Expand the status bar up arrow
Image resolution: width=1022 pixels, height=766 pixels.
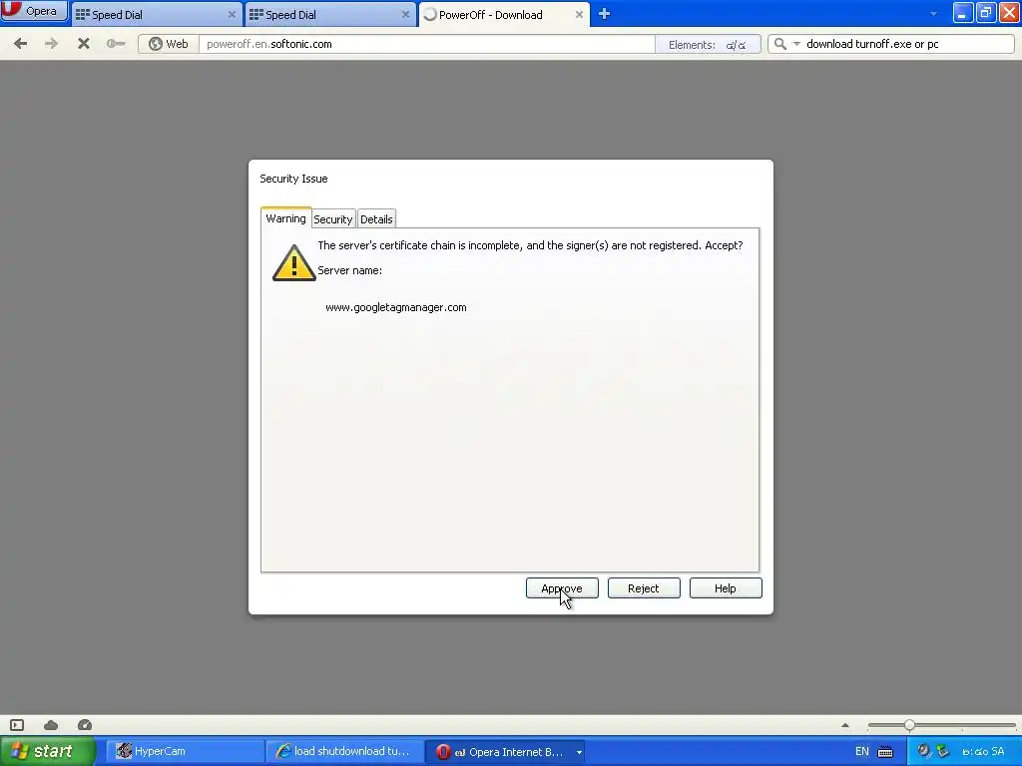tap(845, 725)
